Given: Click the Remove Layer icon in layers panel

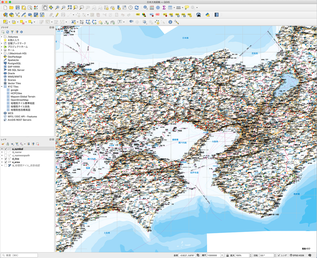Looking at the screenshot, I should [x=38, y=144].
